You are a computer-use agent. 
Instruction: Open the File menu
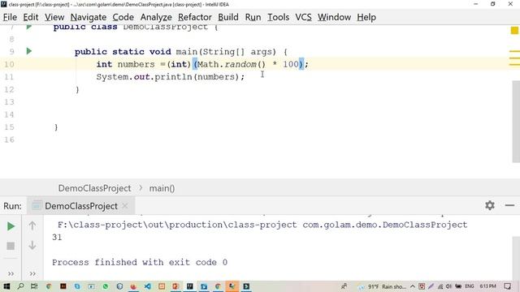coord(10,17)
